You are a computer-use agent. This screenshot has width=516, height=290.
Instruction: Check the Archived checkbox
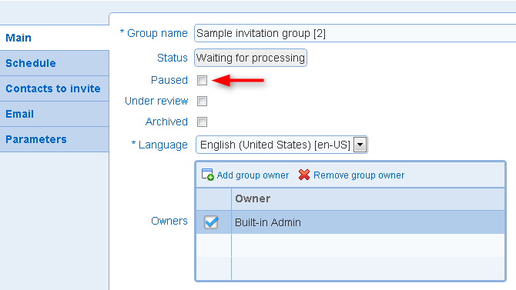[202, 122]
